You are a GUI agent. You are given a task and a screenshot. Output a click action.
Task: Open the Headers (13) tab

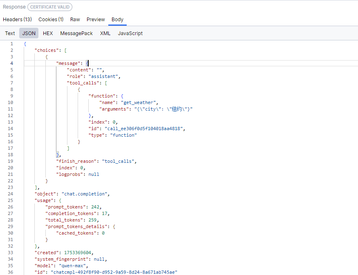(x=17, y=20)
